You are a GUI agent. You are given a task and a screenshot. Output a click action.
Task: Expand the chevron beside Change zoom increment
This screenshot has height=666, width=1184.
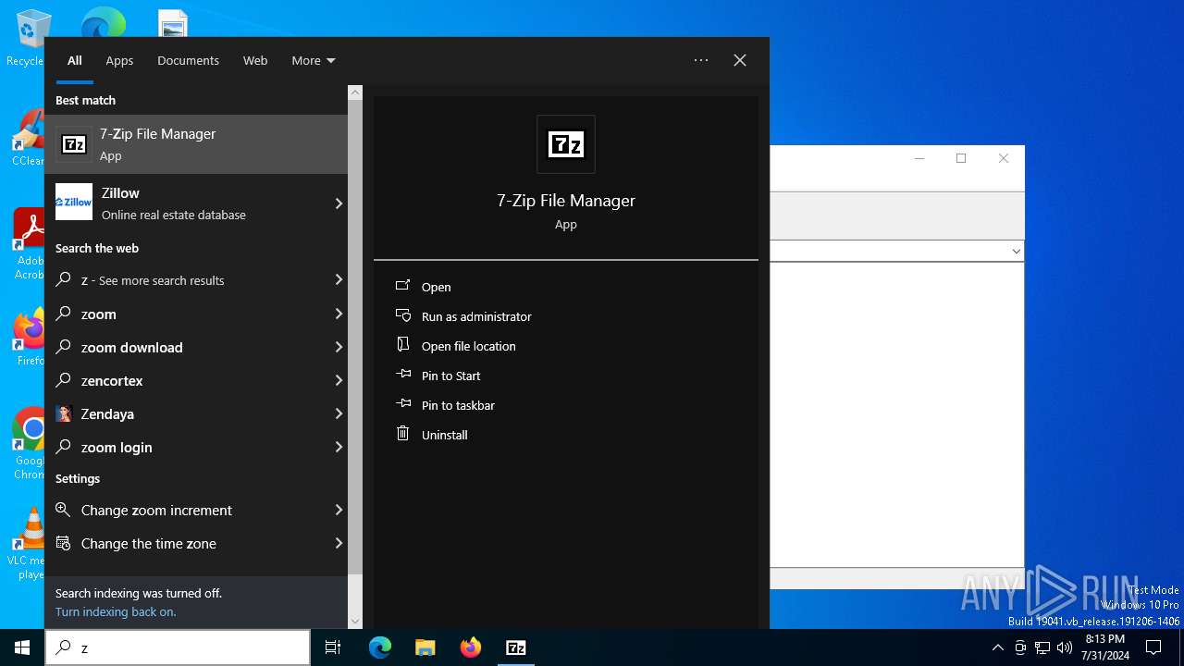tap(339, 510)
